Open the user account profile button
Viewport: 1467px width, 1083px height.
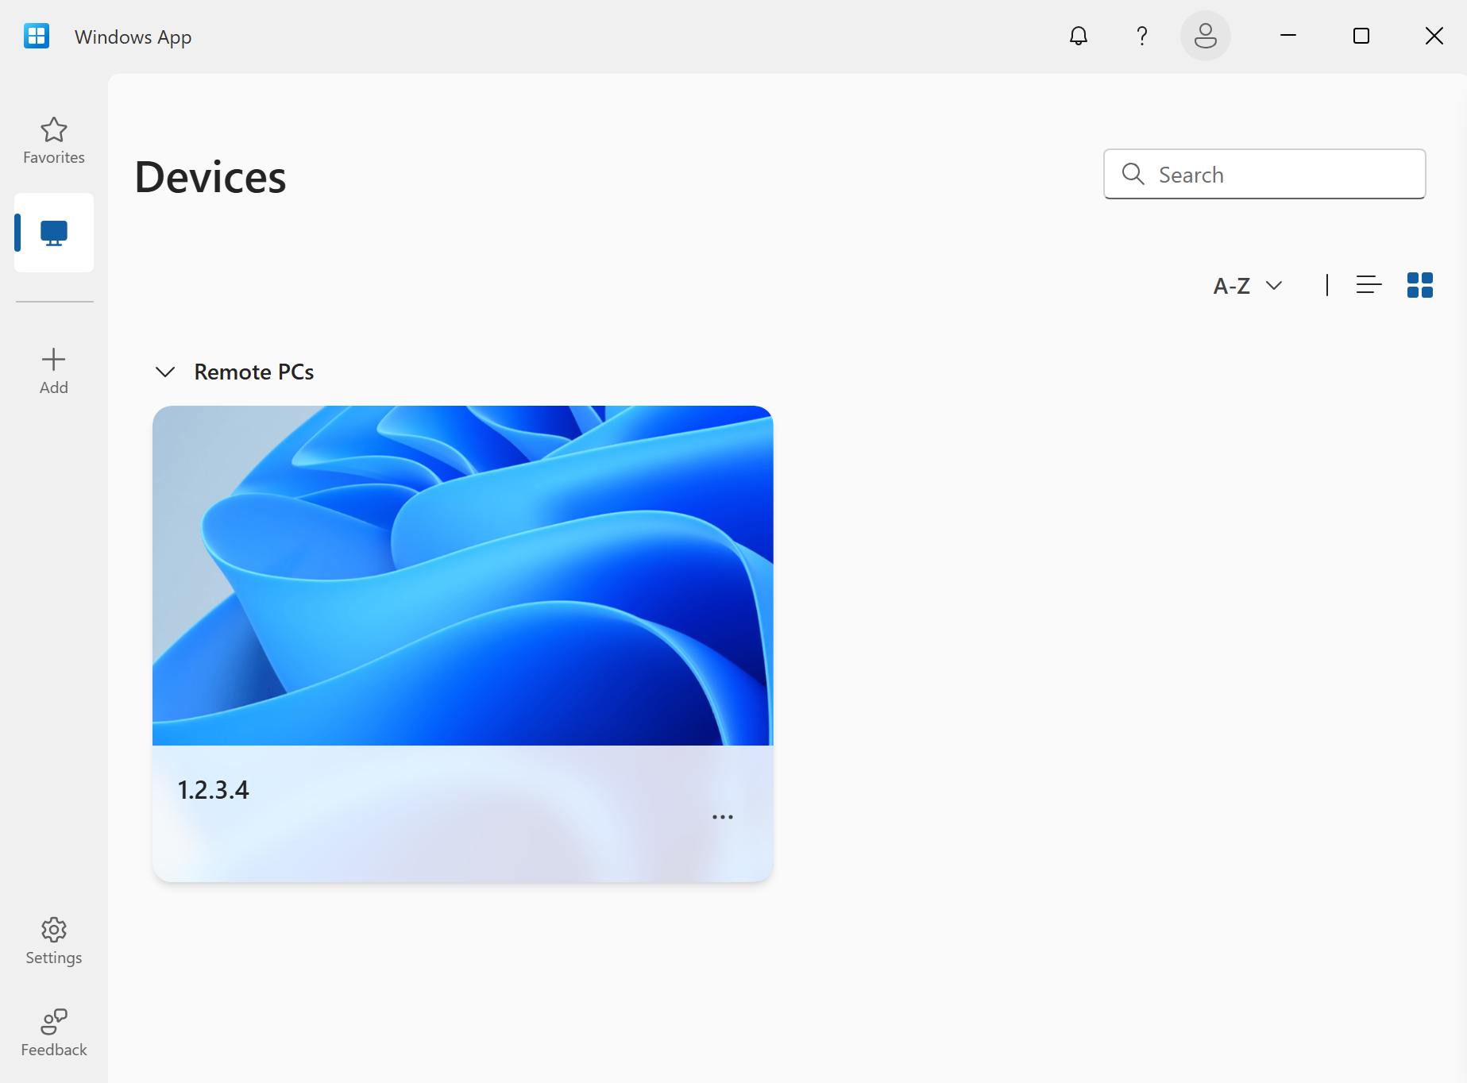coord(1206,36)
